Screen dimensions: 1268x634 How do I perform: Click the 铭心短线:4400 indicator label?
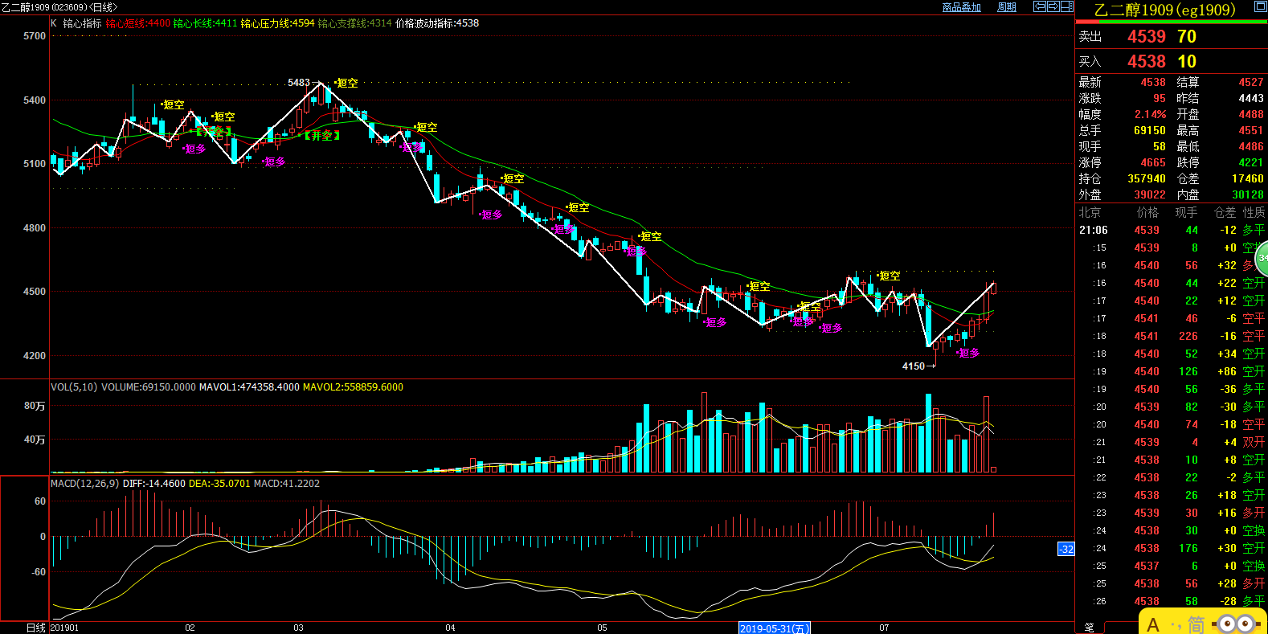137,23
